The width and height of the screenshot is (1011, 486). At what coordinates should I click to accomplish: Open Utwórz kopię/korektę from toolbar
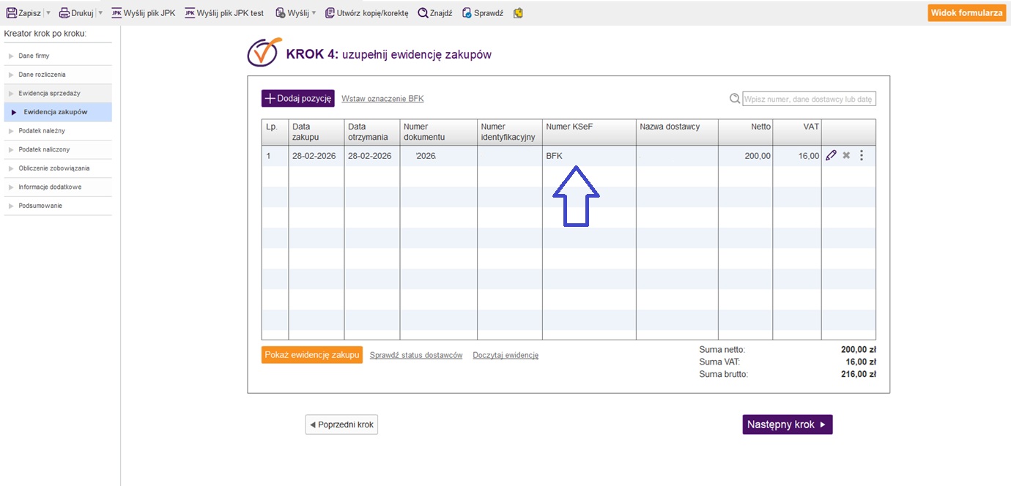pos(366,13)
